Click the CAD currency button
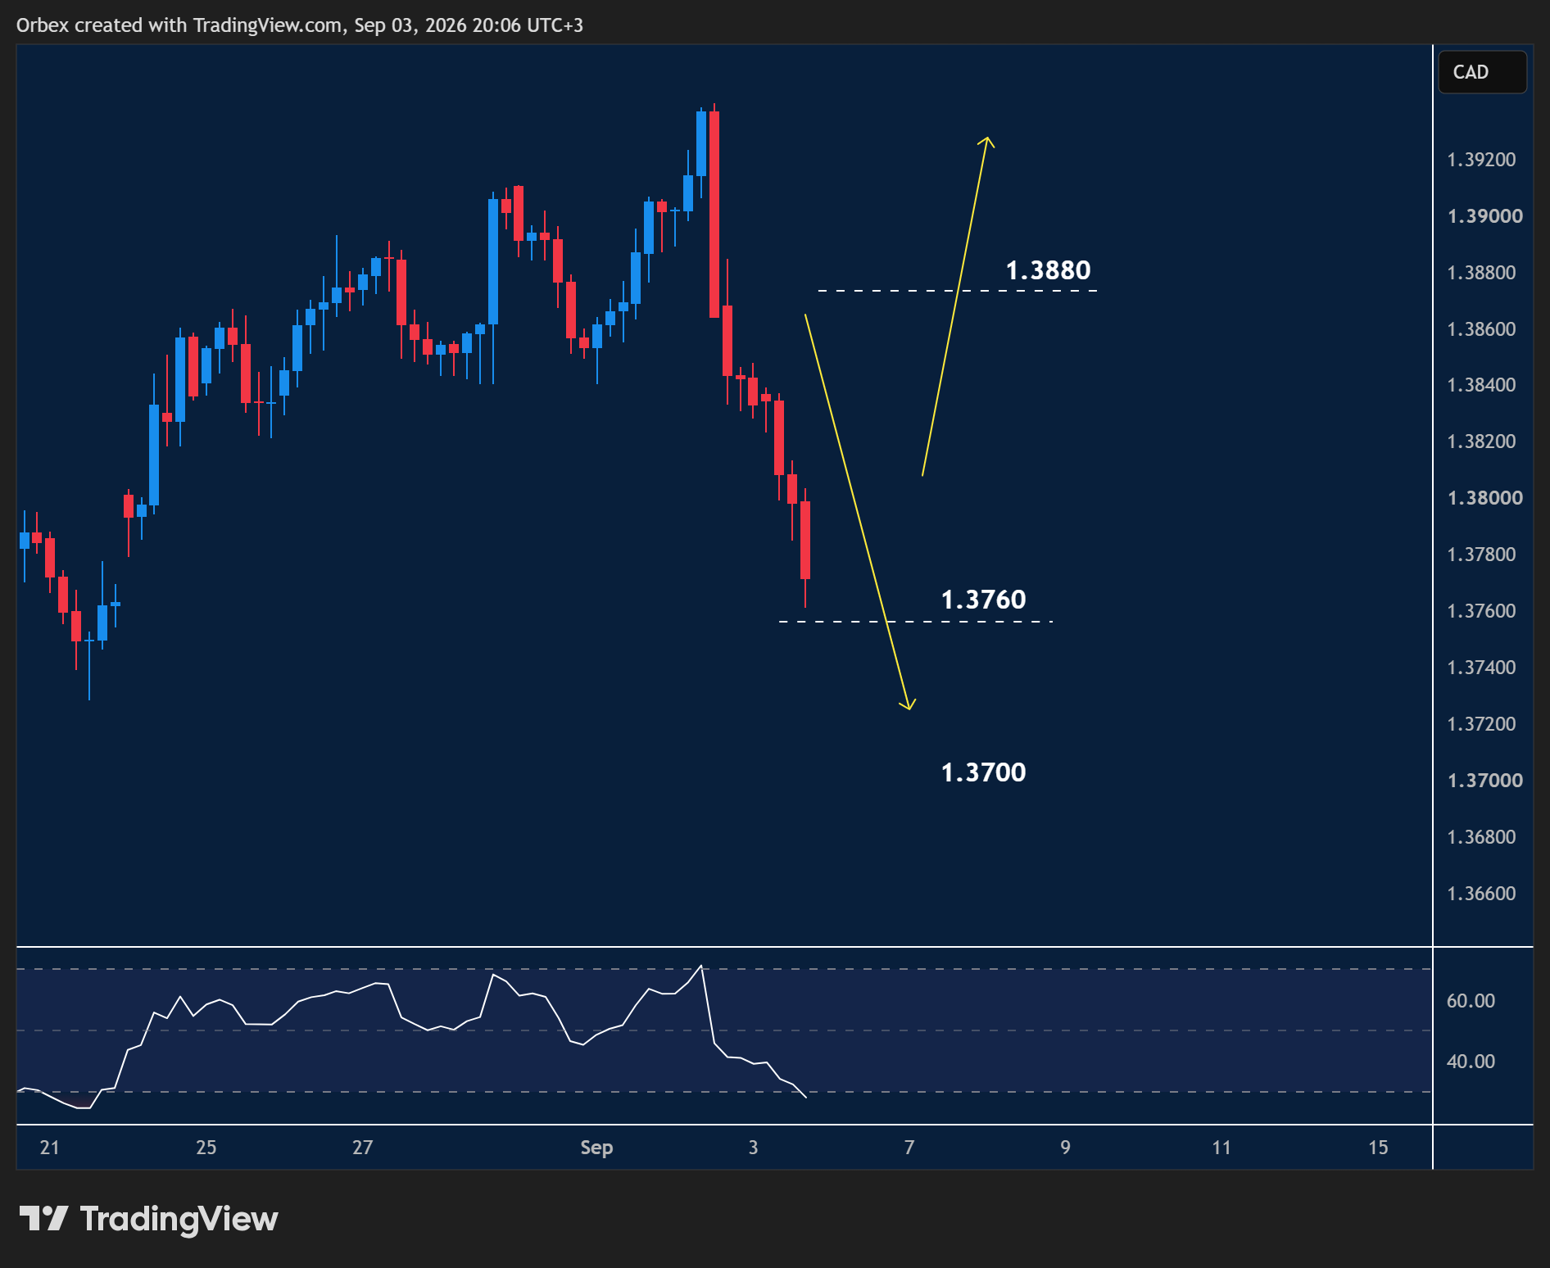The width and height of the screenshot is (1550, 1268). (1482, 72)
